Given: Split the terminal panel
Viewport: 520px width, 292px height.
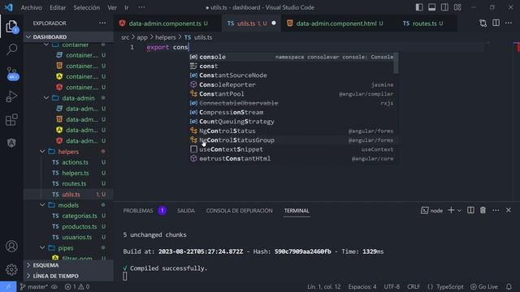Looking at the screenshot, I should coord(470,210).
